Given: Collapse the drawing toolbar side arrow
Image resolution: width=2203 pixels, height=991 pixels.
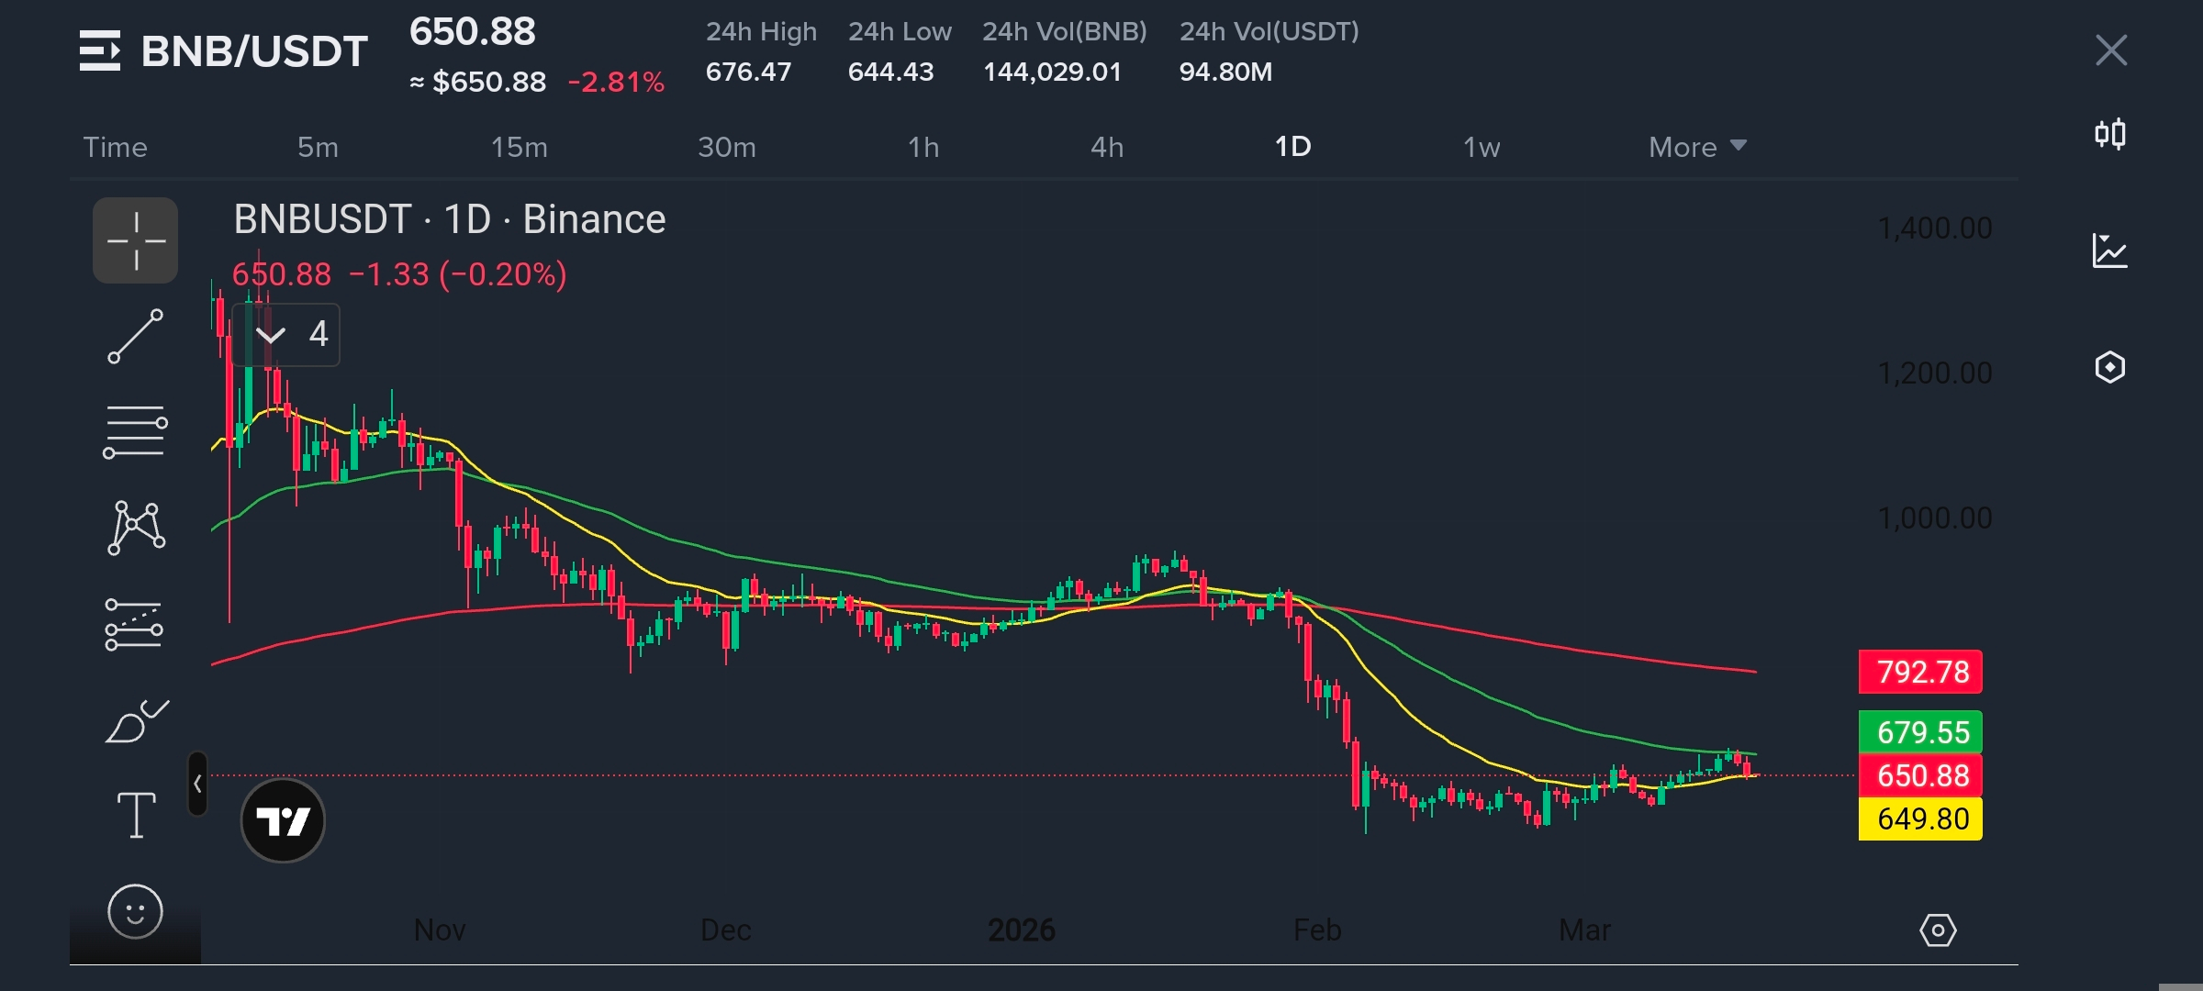Looking at the screenshot, I should [x=197, y=784].
